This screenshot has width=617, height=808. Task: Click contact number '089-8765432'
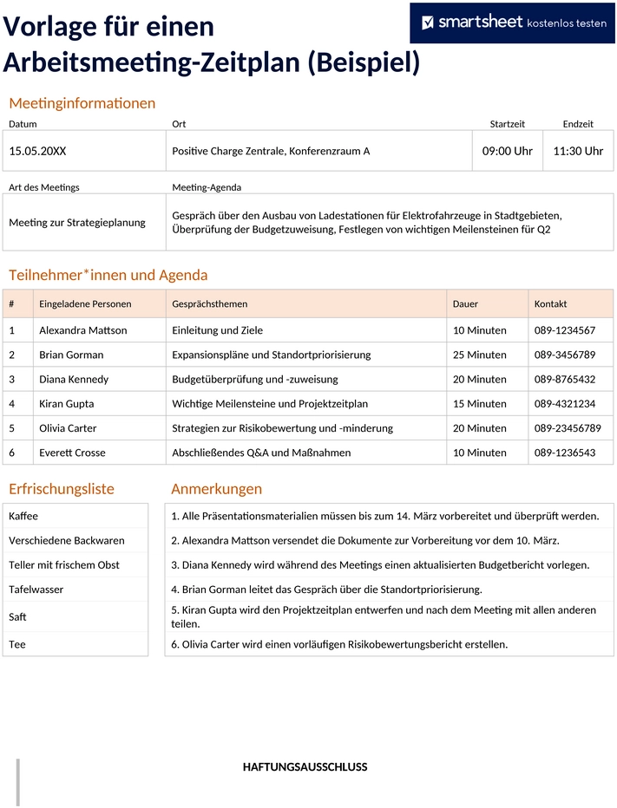click(565, 379)
